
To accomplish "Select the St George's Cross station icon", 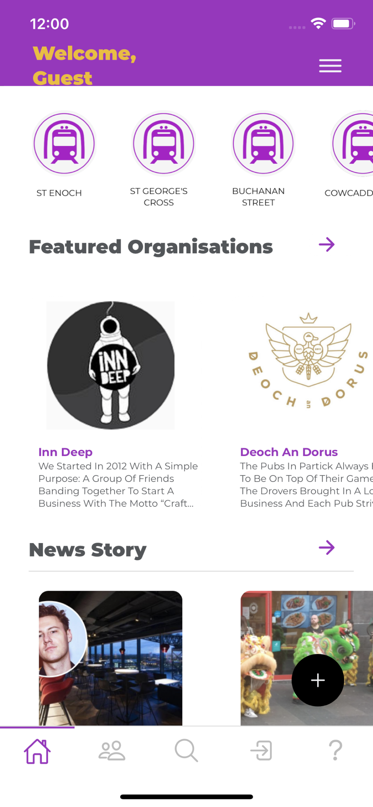I will tap(164, 143).
